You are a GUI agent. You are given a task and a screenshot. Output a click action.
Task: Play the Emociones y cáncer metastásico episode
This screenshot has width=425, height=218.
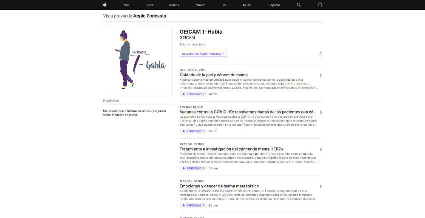click(x=193, y=206)
